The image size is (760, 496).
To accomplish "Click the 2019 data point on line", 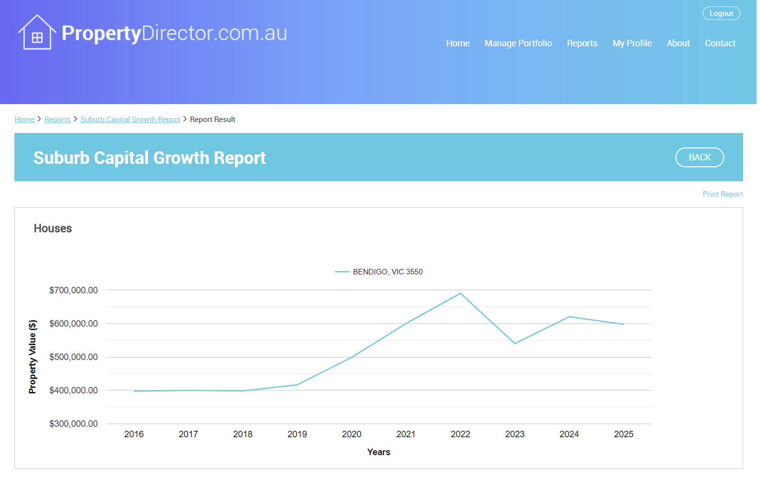I will [x=297, y=385].
